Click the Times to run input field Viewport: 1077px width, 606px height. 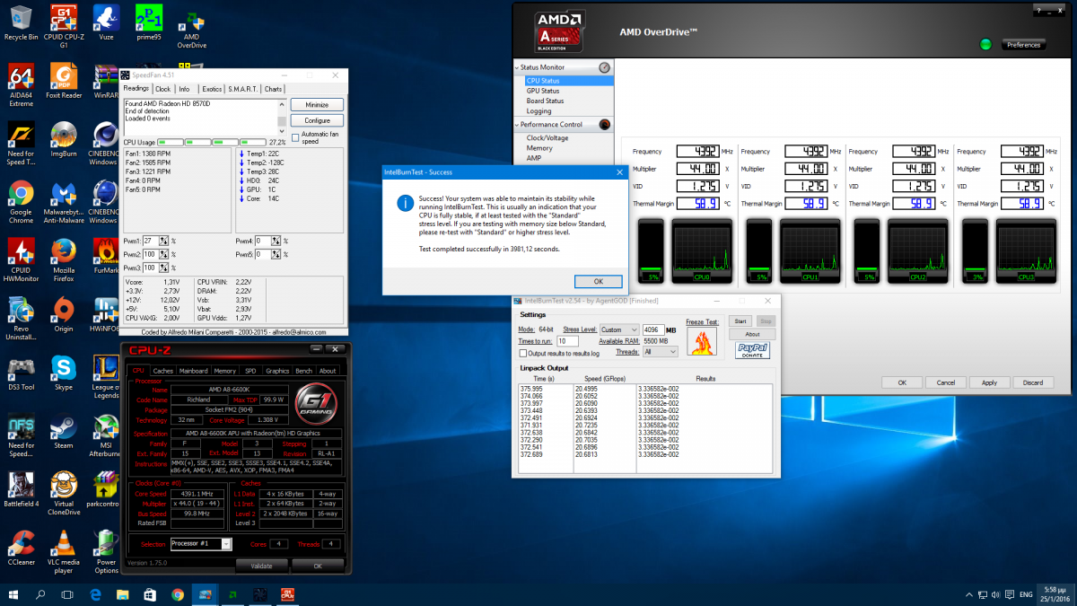click(x=567, y=341)
